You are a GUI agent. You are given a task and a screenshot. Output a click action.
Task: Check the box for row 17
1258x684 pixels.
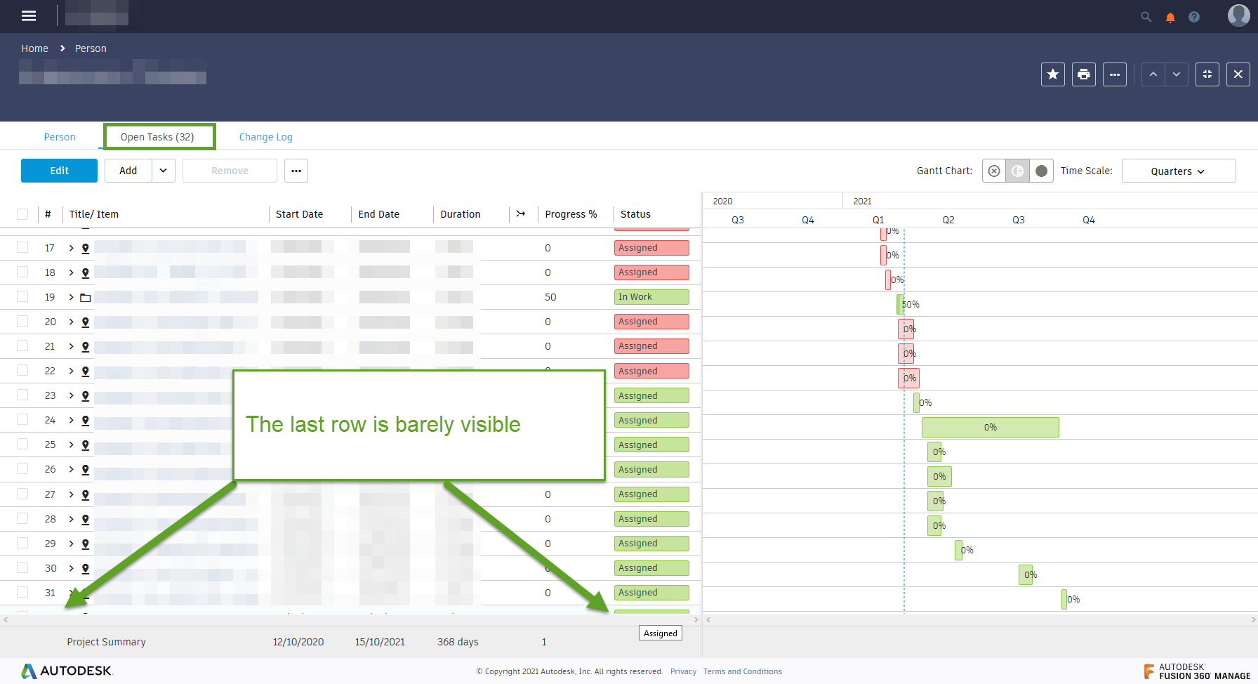point(22,247)
